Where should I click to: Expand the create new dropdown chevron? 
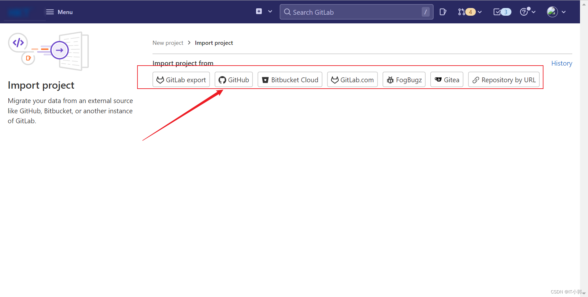point(270,12)
